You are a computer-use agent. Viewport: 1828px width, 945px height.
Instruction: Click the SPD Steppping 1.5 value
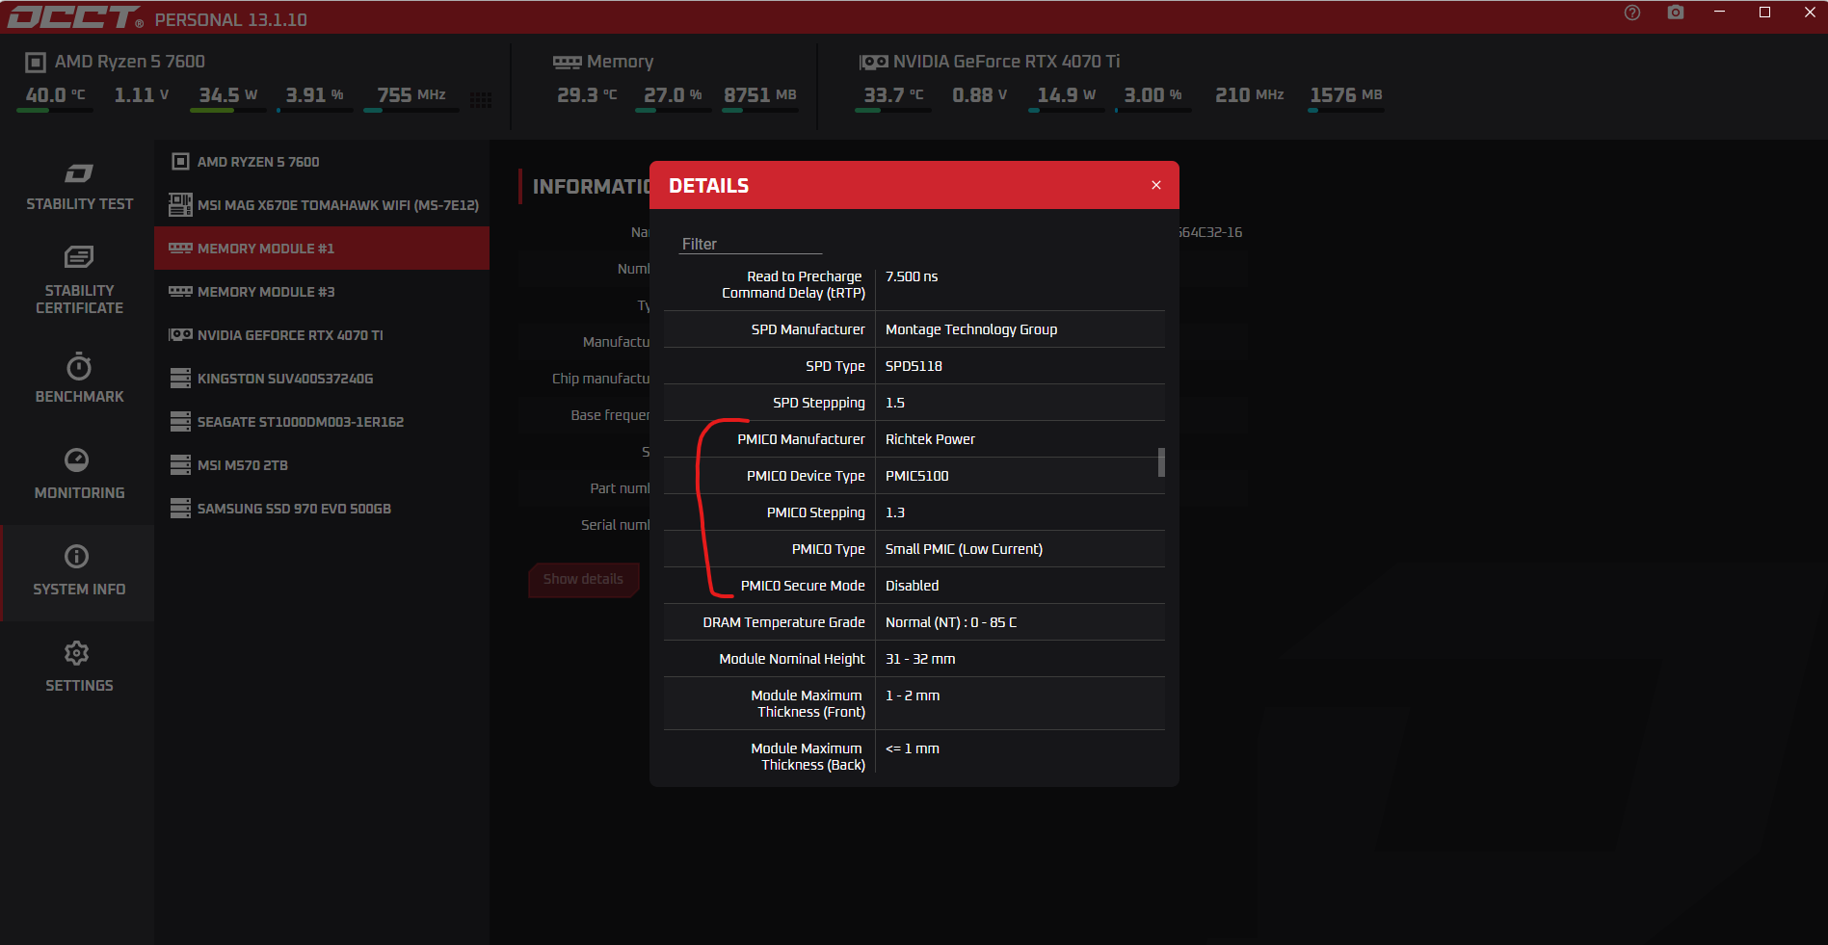(895, 403)
